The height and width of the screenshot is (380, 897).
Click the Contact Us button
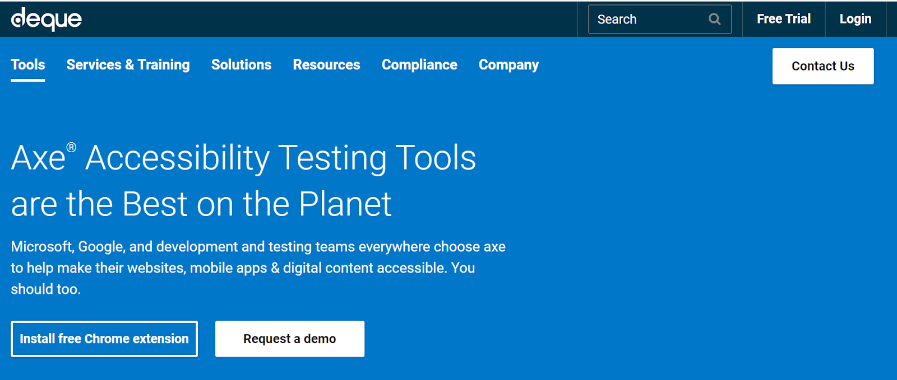pyautogui.click(x=823, y=66)
